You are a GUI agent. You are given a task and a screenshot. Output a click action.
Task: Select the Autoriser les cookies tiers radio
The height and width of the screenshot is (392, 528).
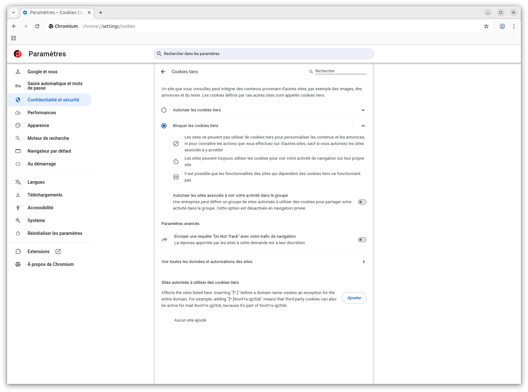164,110
